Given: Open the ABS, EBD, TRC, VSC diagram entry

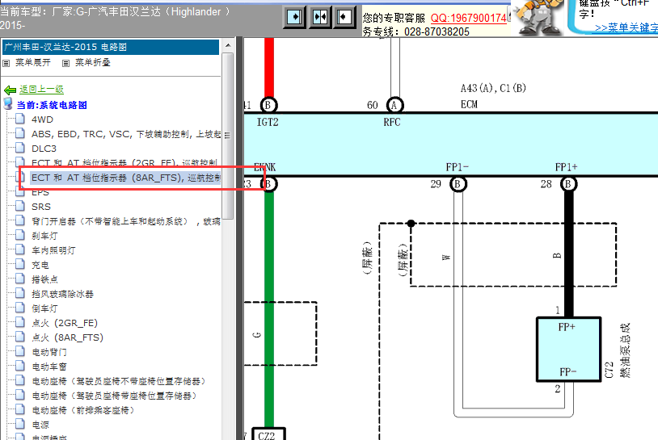Looking at the screenshot, I should 126,134.
